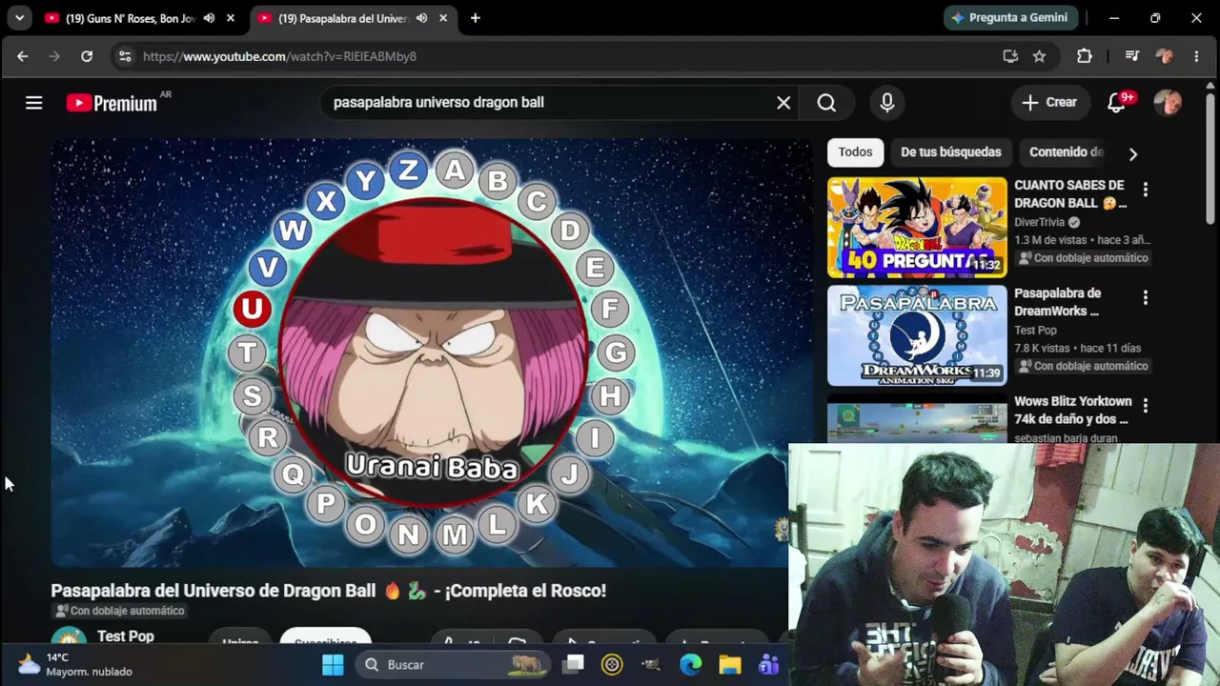Select the De tus búsquedas chip

[951, 152]
